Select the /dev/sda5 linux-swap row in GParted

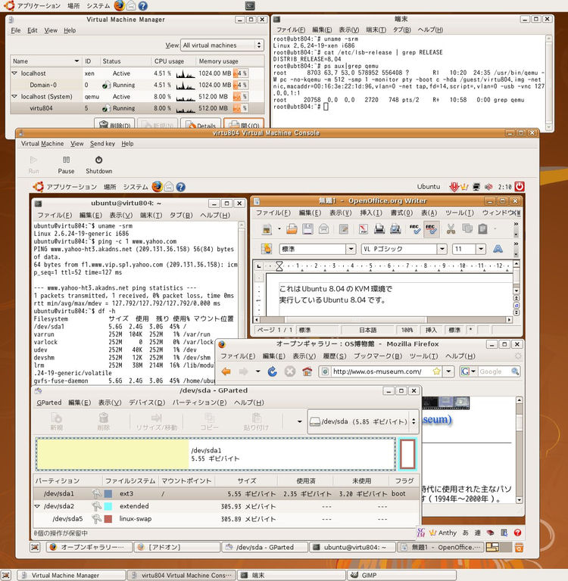226,519
